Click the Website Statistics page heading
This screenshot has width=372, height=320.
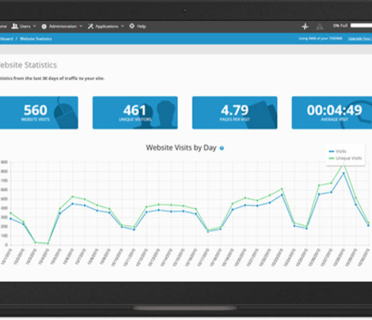28,65
